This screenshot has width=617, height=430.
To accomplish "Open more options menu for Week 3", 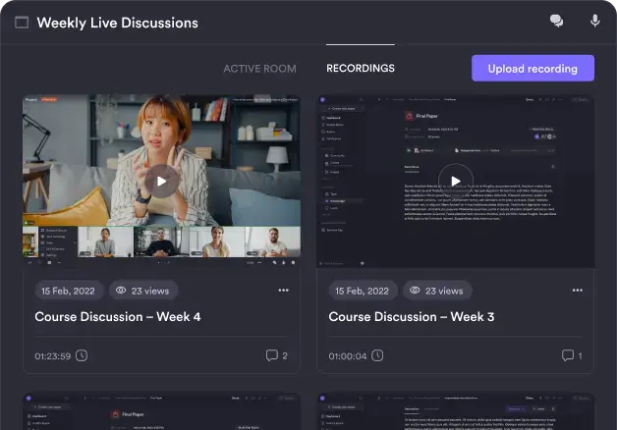I will coord(578,291).
